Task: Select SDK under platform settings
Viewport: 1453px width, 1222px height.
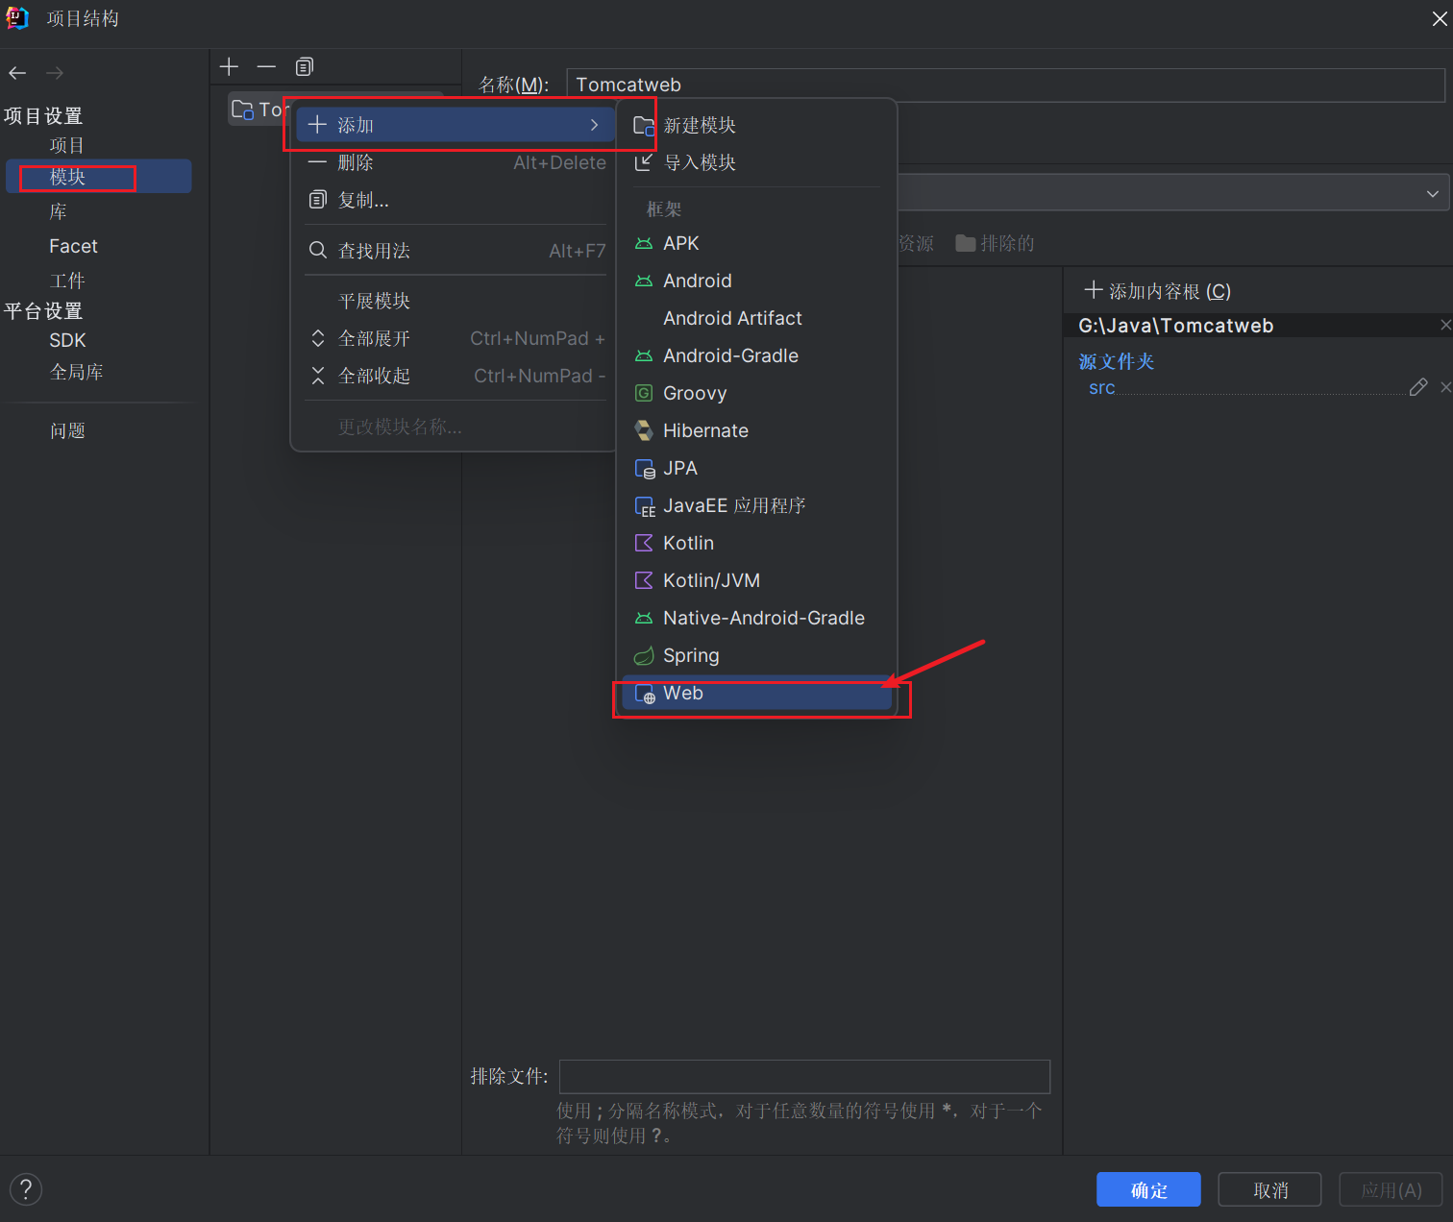Action: point(67,340)
